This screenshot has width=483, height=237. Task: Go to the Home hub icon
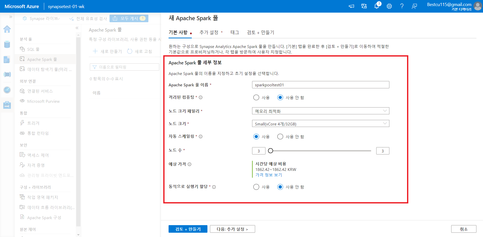click(x=7, y=29)
